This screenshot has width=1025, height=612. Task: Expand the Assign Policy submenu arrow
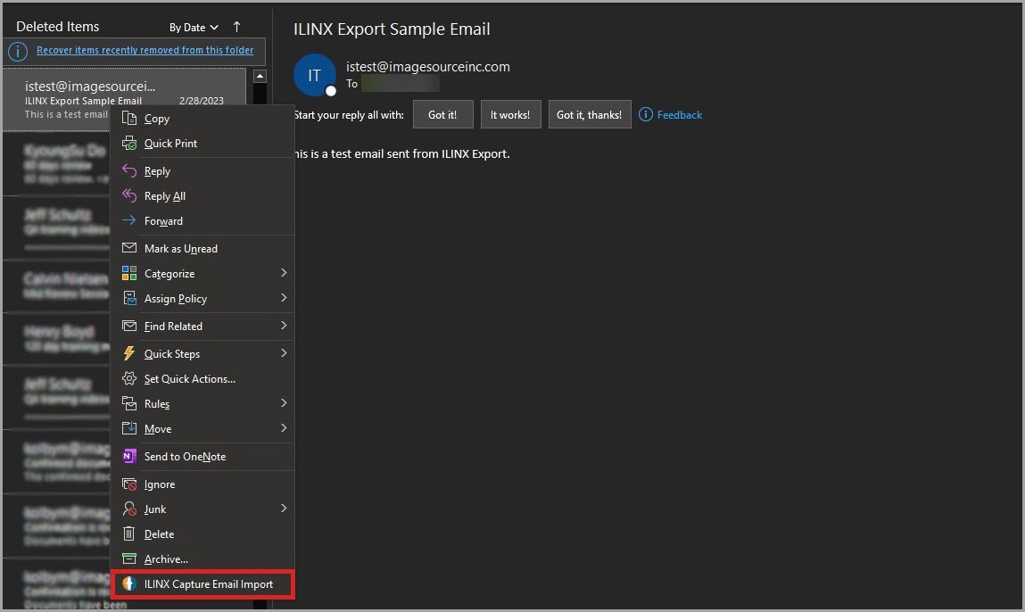[284, 297]
